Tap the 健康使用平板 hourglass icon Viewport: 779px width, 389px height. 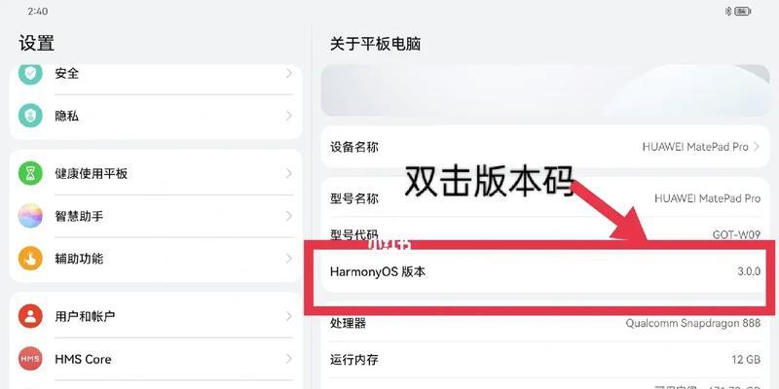31,173
